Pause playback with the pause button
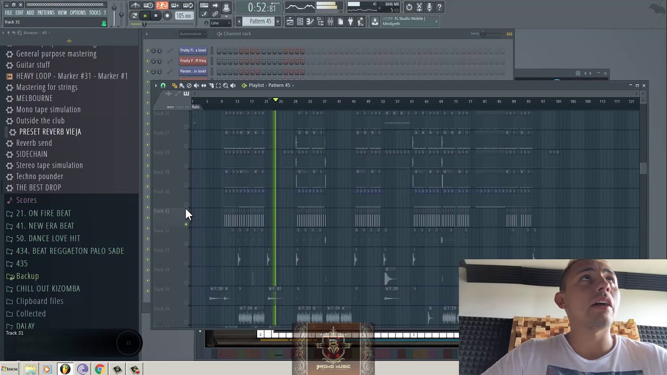Viewport: 667px width, 375px height. tap(145, 16)
